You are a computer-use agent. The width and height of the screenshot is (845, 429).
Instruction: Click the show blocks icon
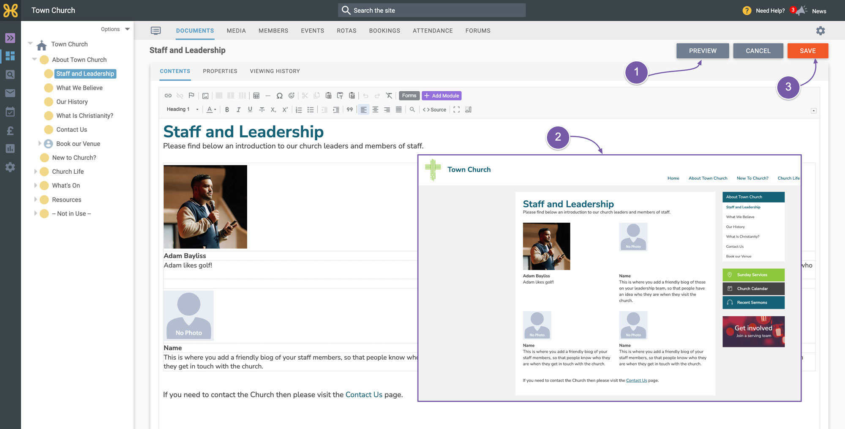tap(468, 109)
